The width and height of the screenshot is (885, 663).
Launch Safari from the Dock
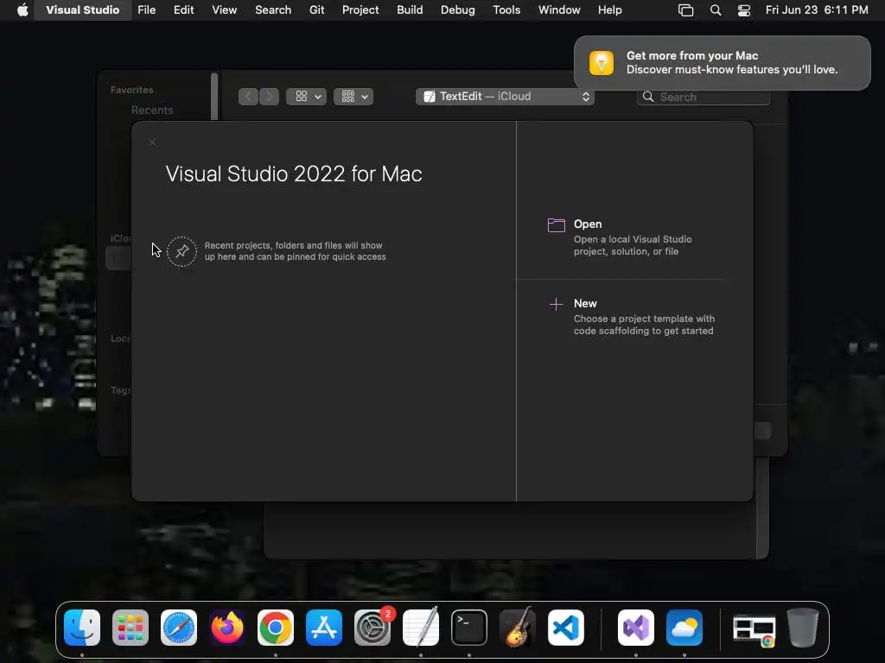click(x=179, y=628)
